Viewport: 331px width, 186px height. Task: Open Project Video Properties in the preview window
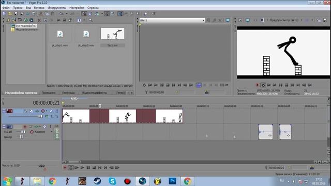(240, 20)
